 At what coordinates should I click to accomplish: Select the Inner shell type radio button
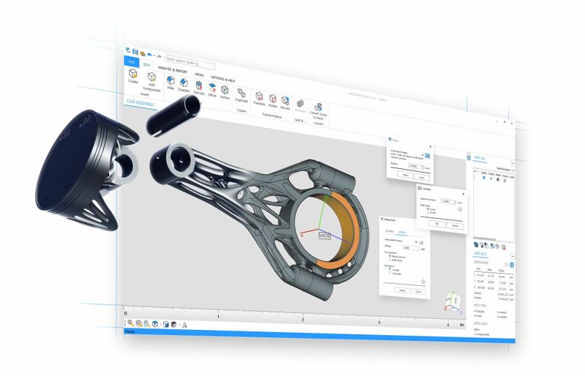(x=428, y=209)
